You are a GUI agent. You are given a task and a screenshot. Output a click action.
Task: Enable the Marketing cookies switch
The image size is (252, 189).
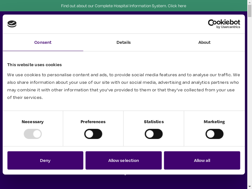(214, 134)
